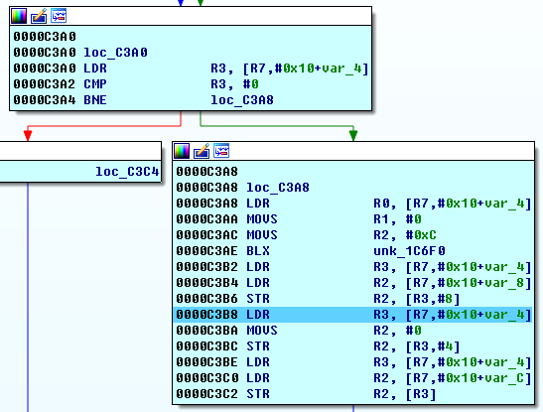Click the color icon in the loc_C3A8 block header
543x412 pixels.
pos(182,151)
